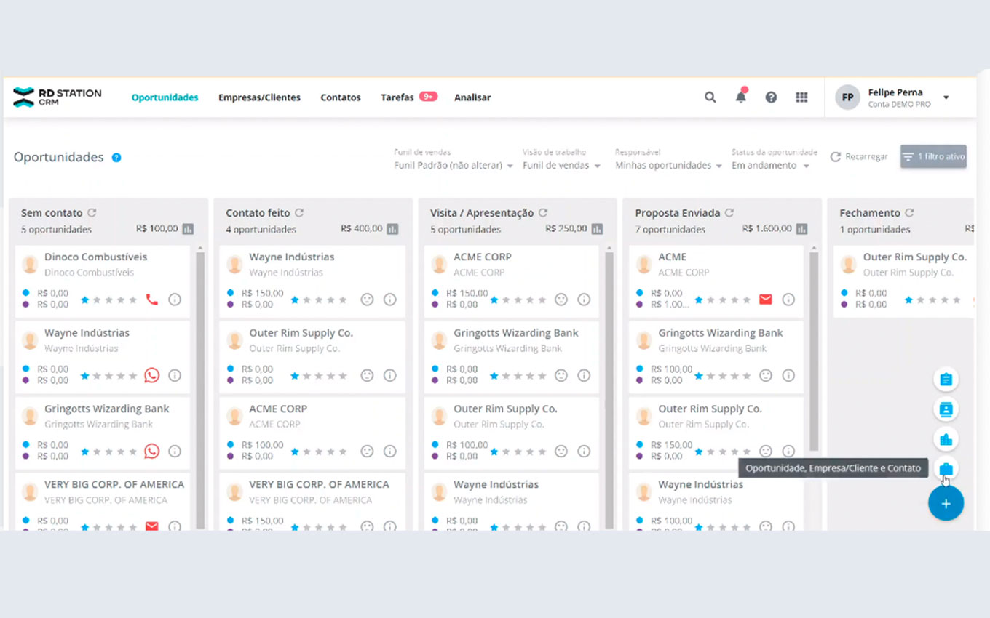Viewport: 990px width, 618px height.
Task: Click the 1 filtro ativo button
Action: point(933,156)
